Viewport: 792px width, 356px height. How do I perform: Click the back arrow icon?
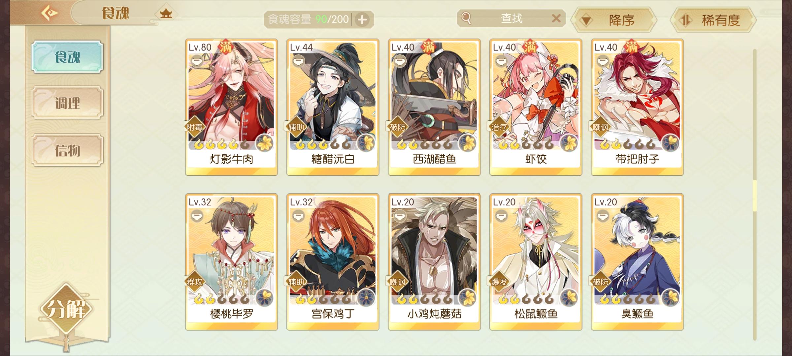(49, 13)
